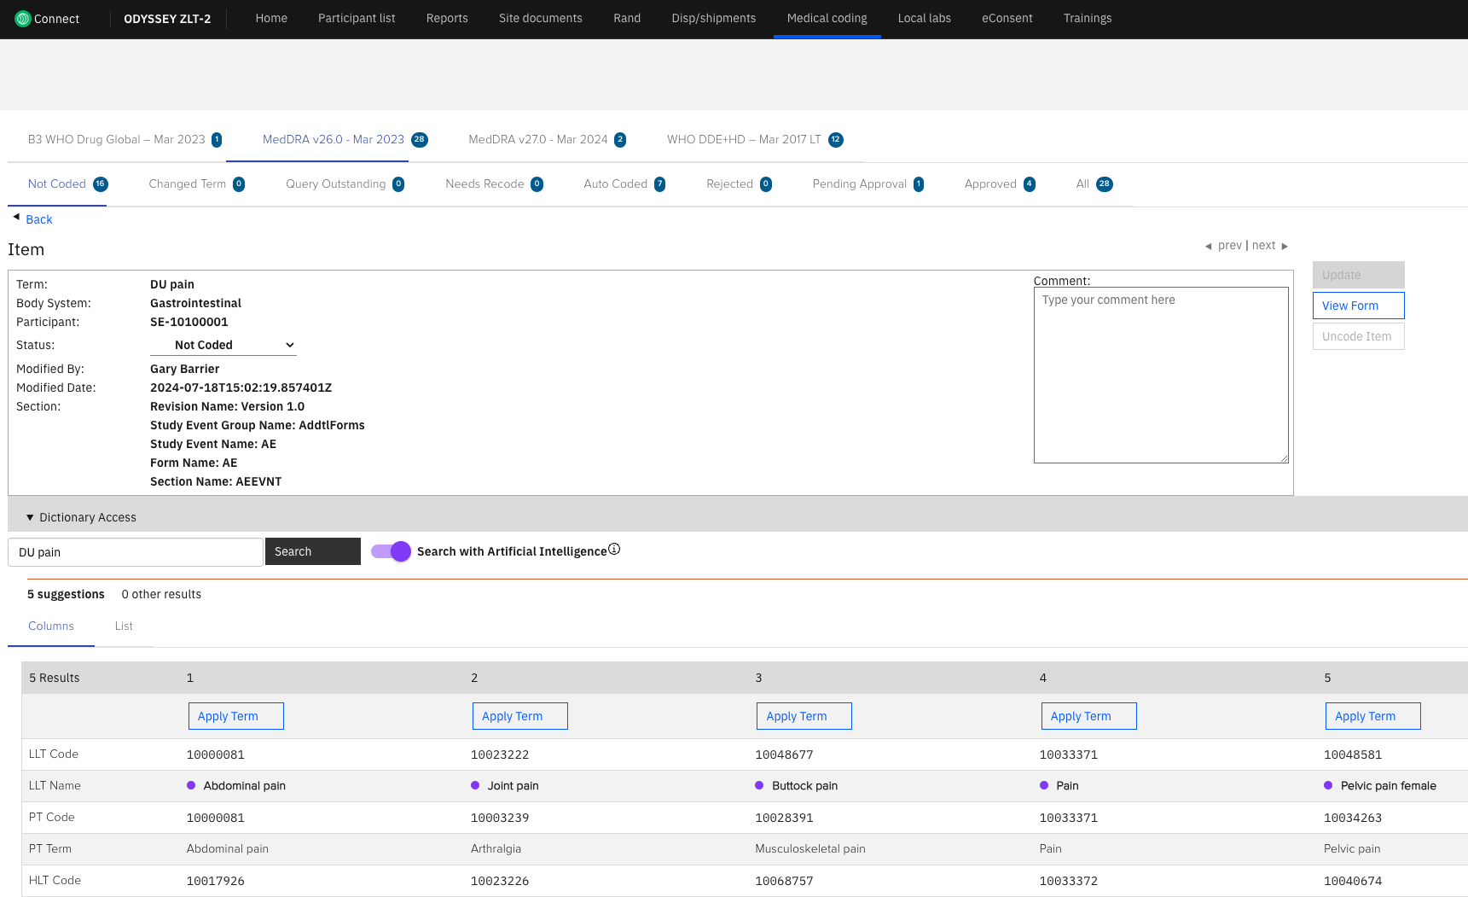Viewport: 1468px width, 897px height.
Task: Click into the Comment text area
Action: point(1160,376)
